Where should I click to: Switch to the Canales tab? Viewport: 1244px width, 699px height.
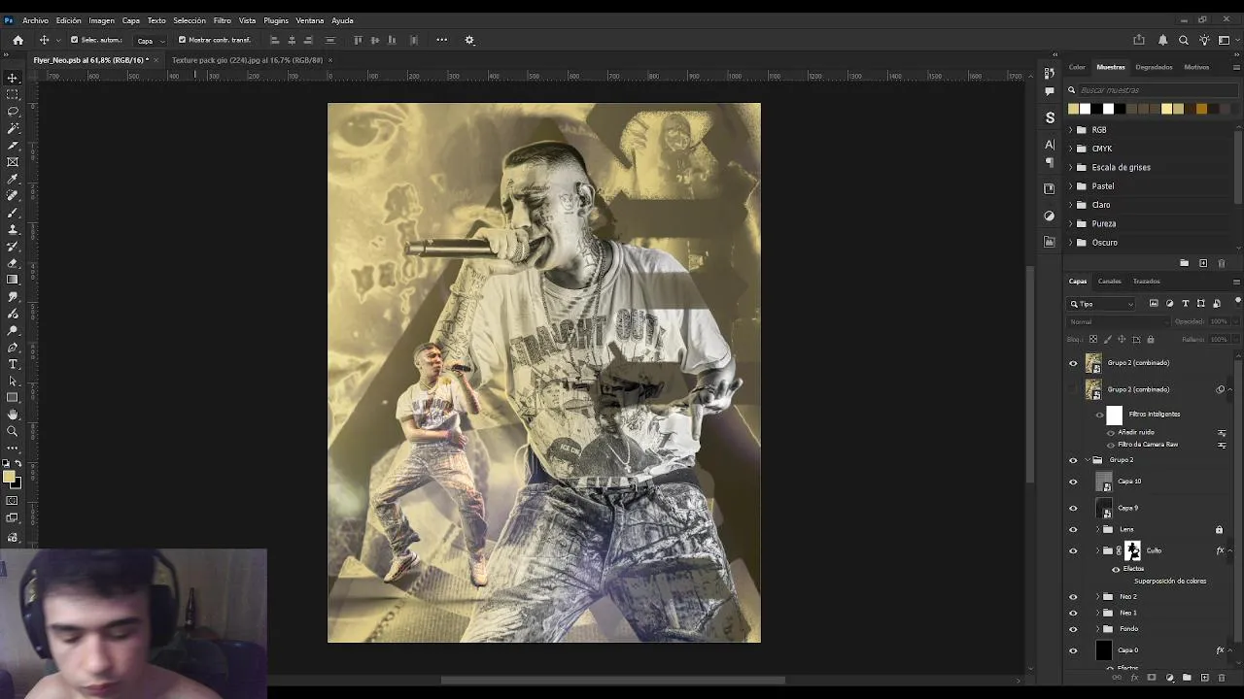click(1109, 282)
